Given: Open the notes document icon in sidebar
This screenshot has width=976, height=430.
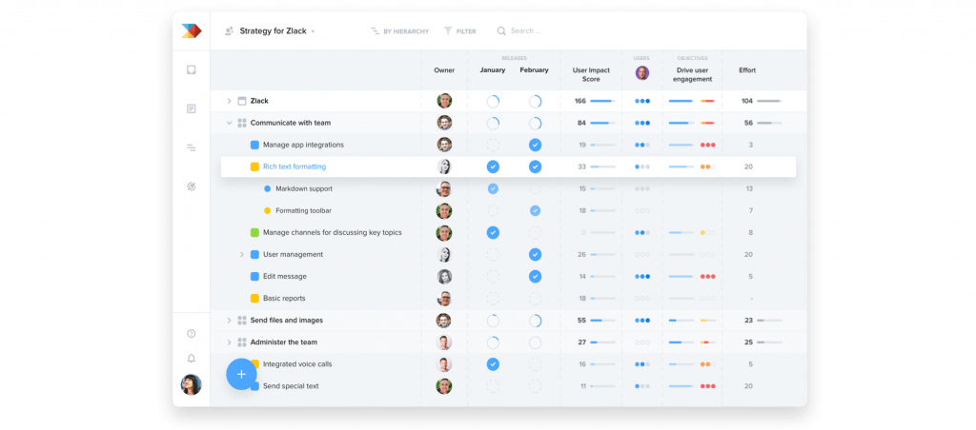Looking at the screenshot, I should click(191, 108).
